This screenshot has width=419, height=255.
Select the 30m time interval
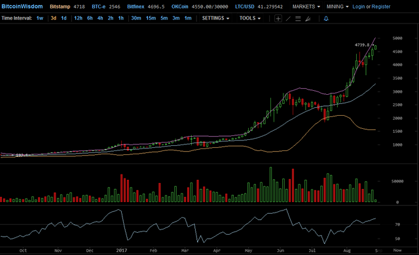pos(136,18)
